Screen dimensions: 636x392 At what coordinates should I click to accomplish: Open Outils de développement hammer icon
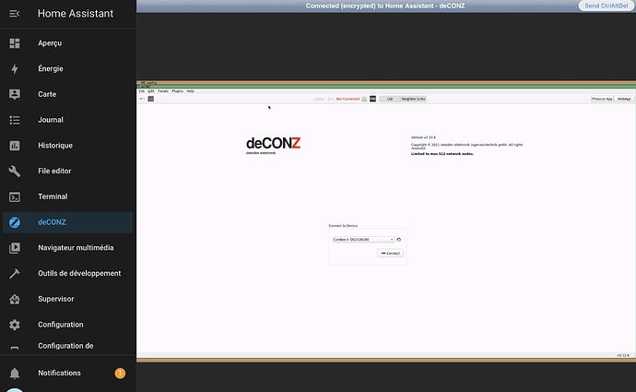point(15,274)
